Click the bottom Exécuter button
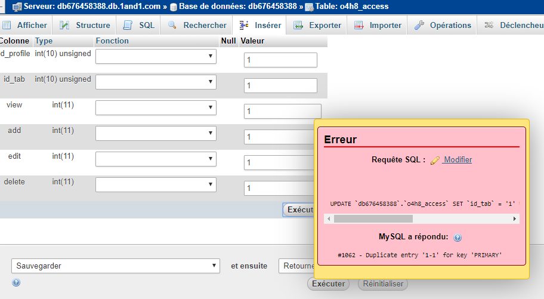This screenshot has height=299, width=544. tap(328, 284)
